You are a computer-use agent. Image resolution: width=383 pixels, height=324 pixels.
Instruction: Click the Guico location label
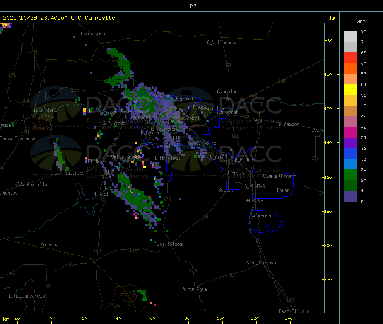point(260,120)
